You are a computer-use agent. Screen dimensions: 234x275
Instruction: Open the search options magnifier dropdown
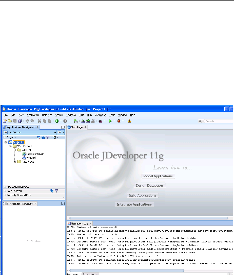(x=201, y=121)
